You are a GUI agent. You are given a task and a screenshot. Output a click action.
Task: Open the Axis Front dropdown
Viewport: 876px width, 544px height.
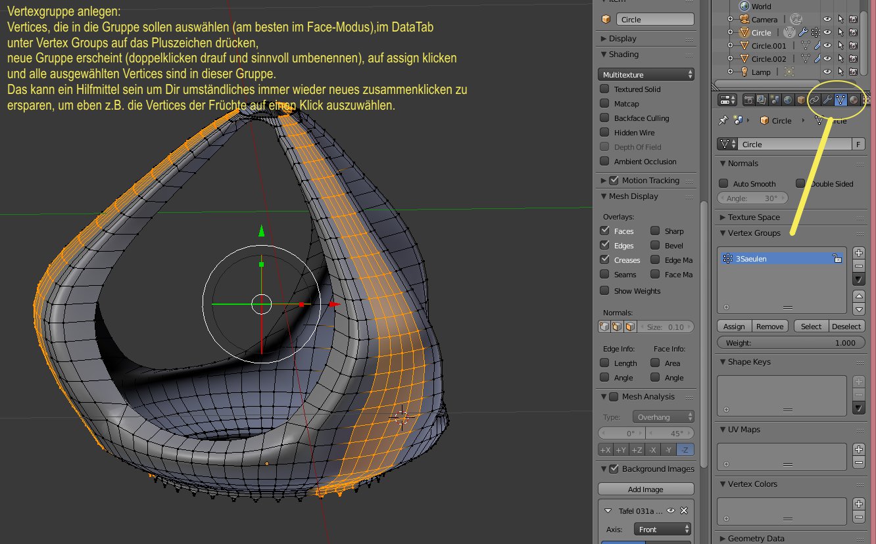point(664,530)
